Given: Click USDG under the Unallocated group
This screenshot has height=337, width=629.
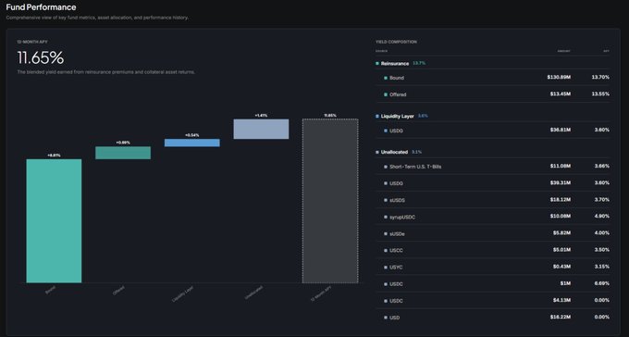Looking at the screenshot, I should tap(396, 183).
